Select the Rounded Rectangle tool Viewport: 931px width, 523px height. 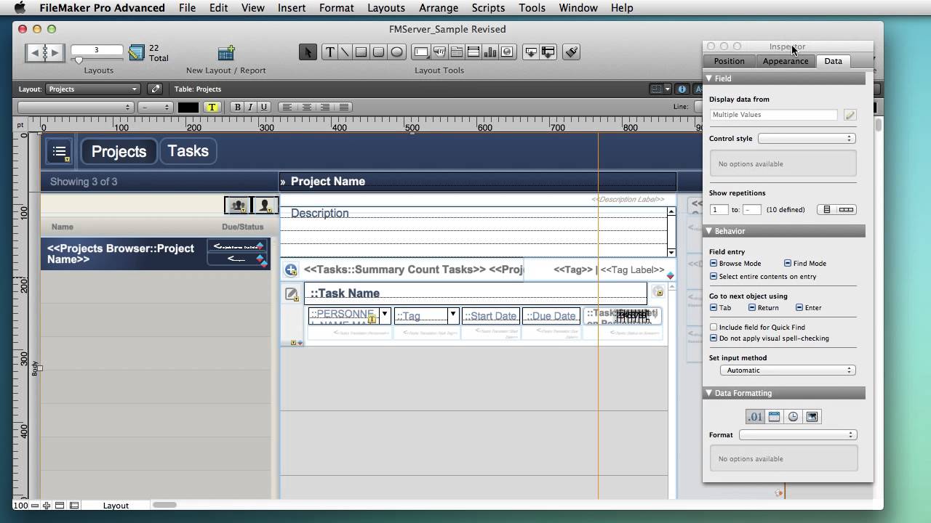tap(378, 52)
